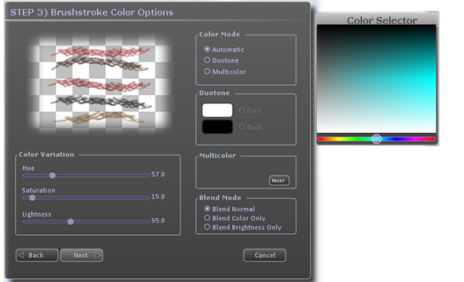Click the rainbow hue slider knob in Color Selector
This screenshot has width=464, height=282.
[377, 138]
